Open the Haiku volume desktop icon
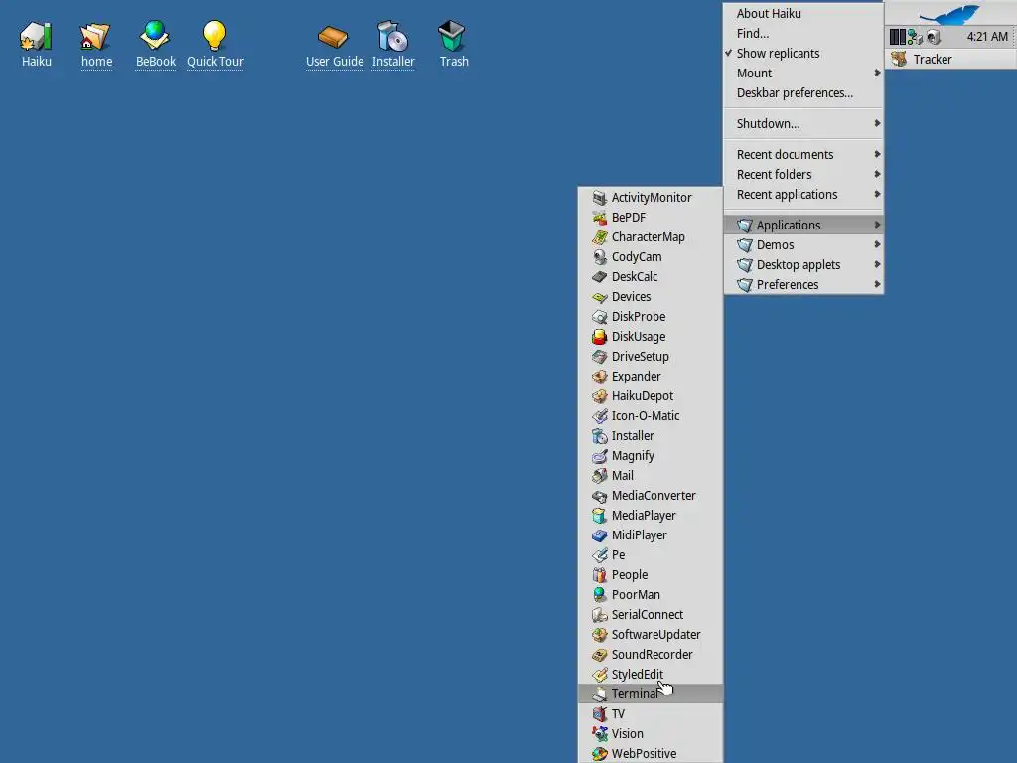1017x763 pixels. tap(37, 44)
